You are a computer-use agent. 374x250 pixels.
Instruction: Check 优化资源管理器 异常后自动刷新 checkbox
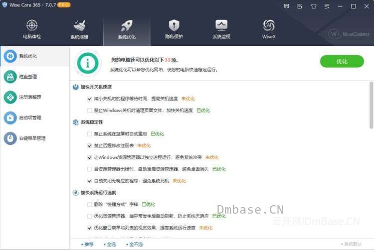point(89,216)
